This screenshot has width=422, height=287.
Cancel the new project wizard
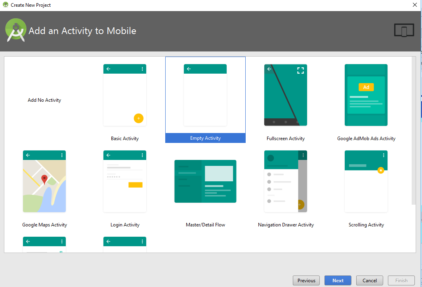coord(369,280)
